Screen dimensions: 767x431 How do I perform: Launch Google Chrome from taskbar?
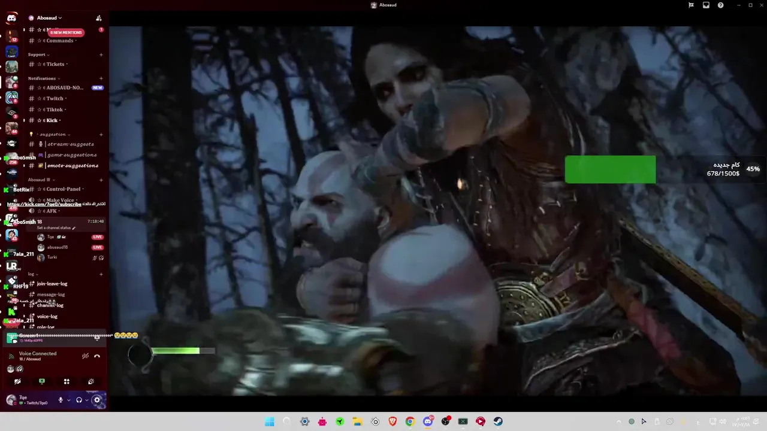point(410,421)
